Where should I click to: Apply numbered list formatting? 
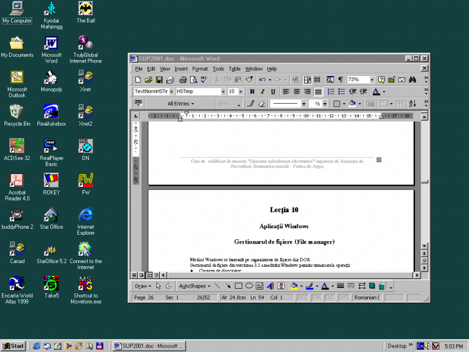331,92
